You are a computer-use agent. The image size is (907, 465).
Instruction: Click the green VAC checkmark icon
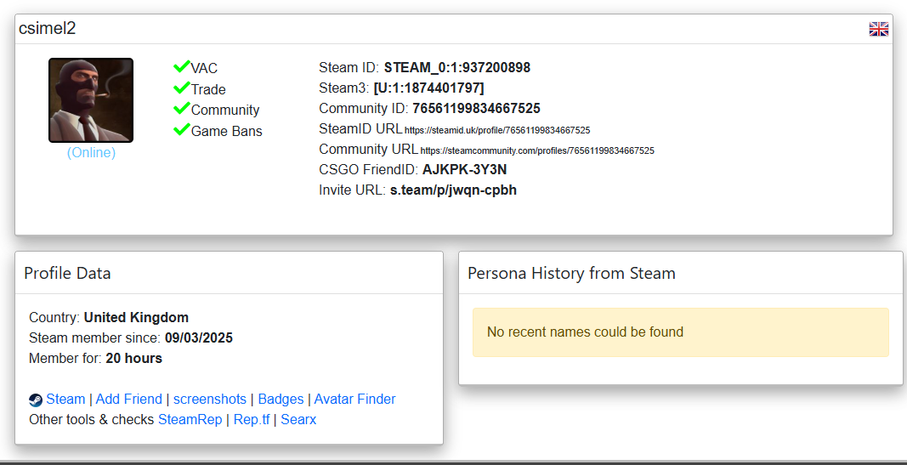(181, 67)
